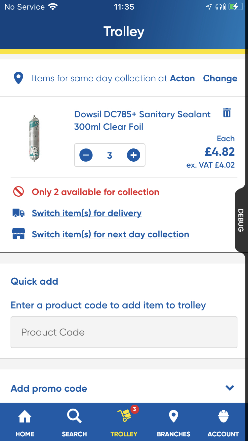Tap the Change collection branch link

220,79
